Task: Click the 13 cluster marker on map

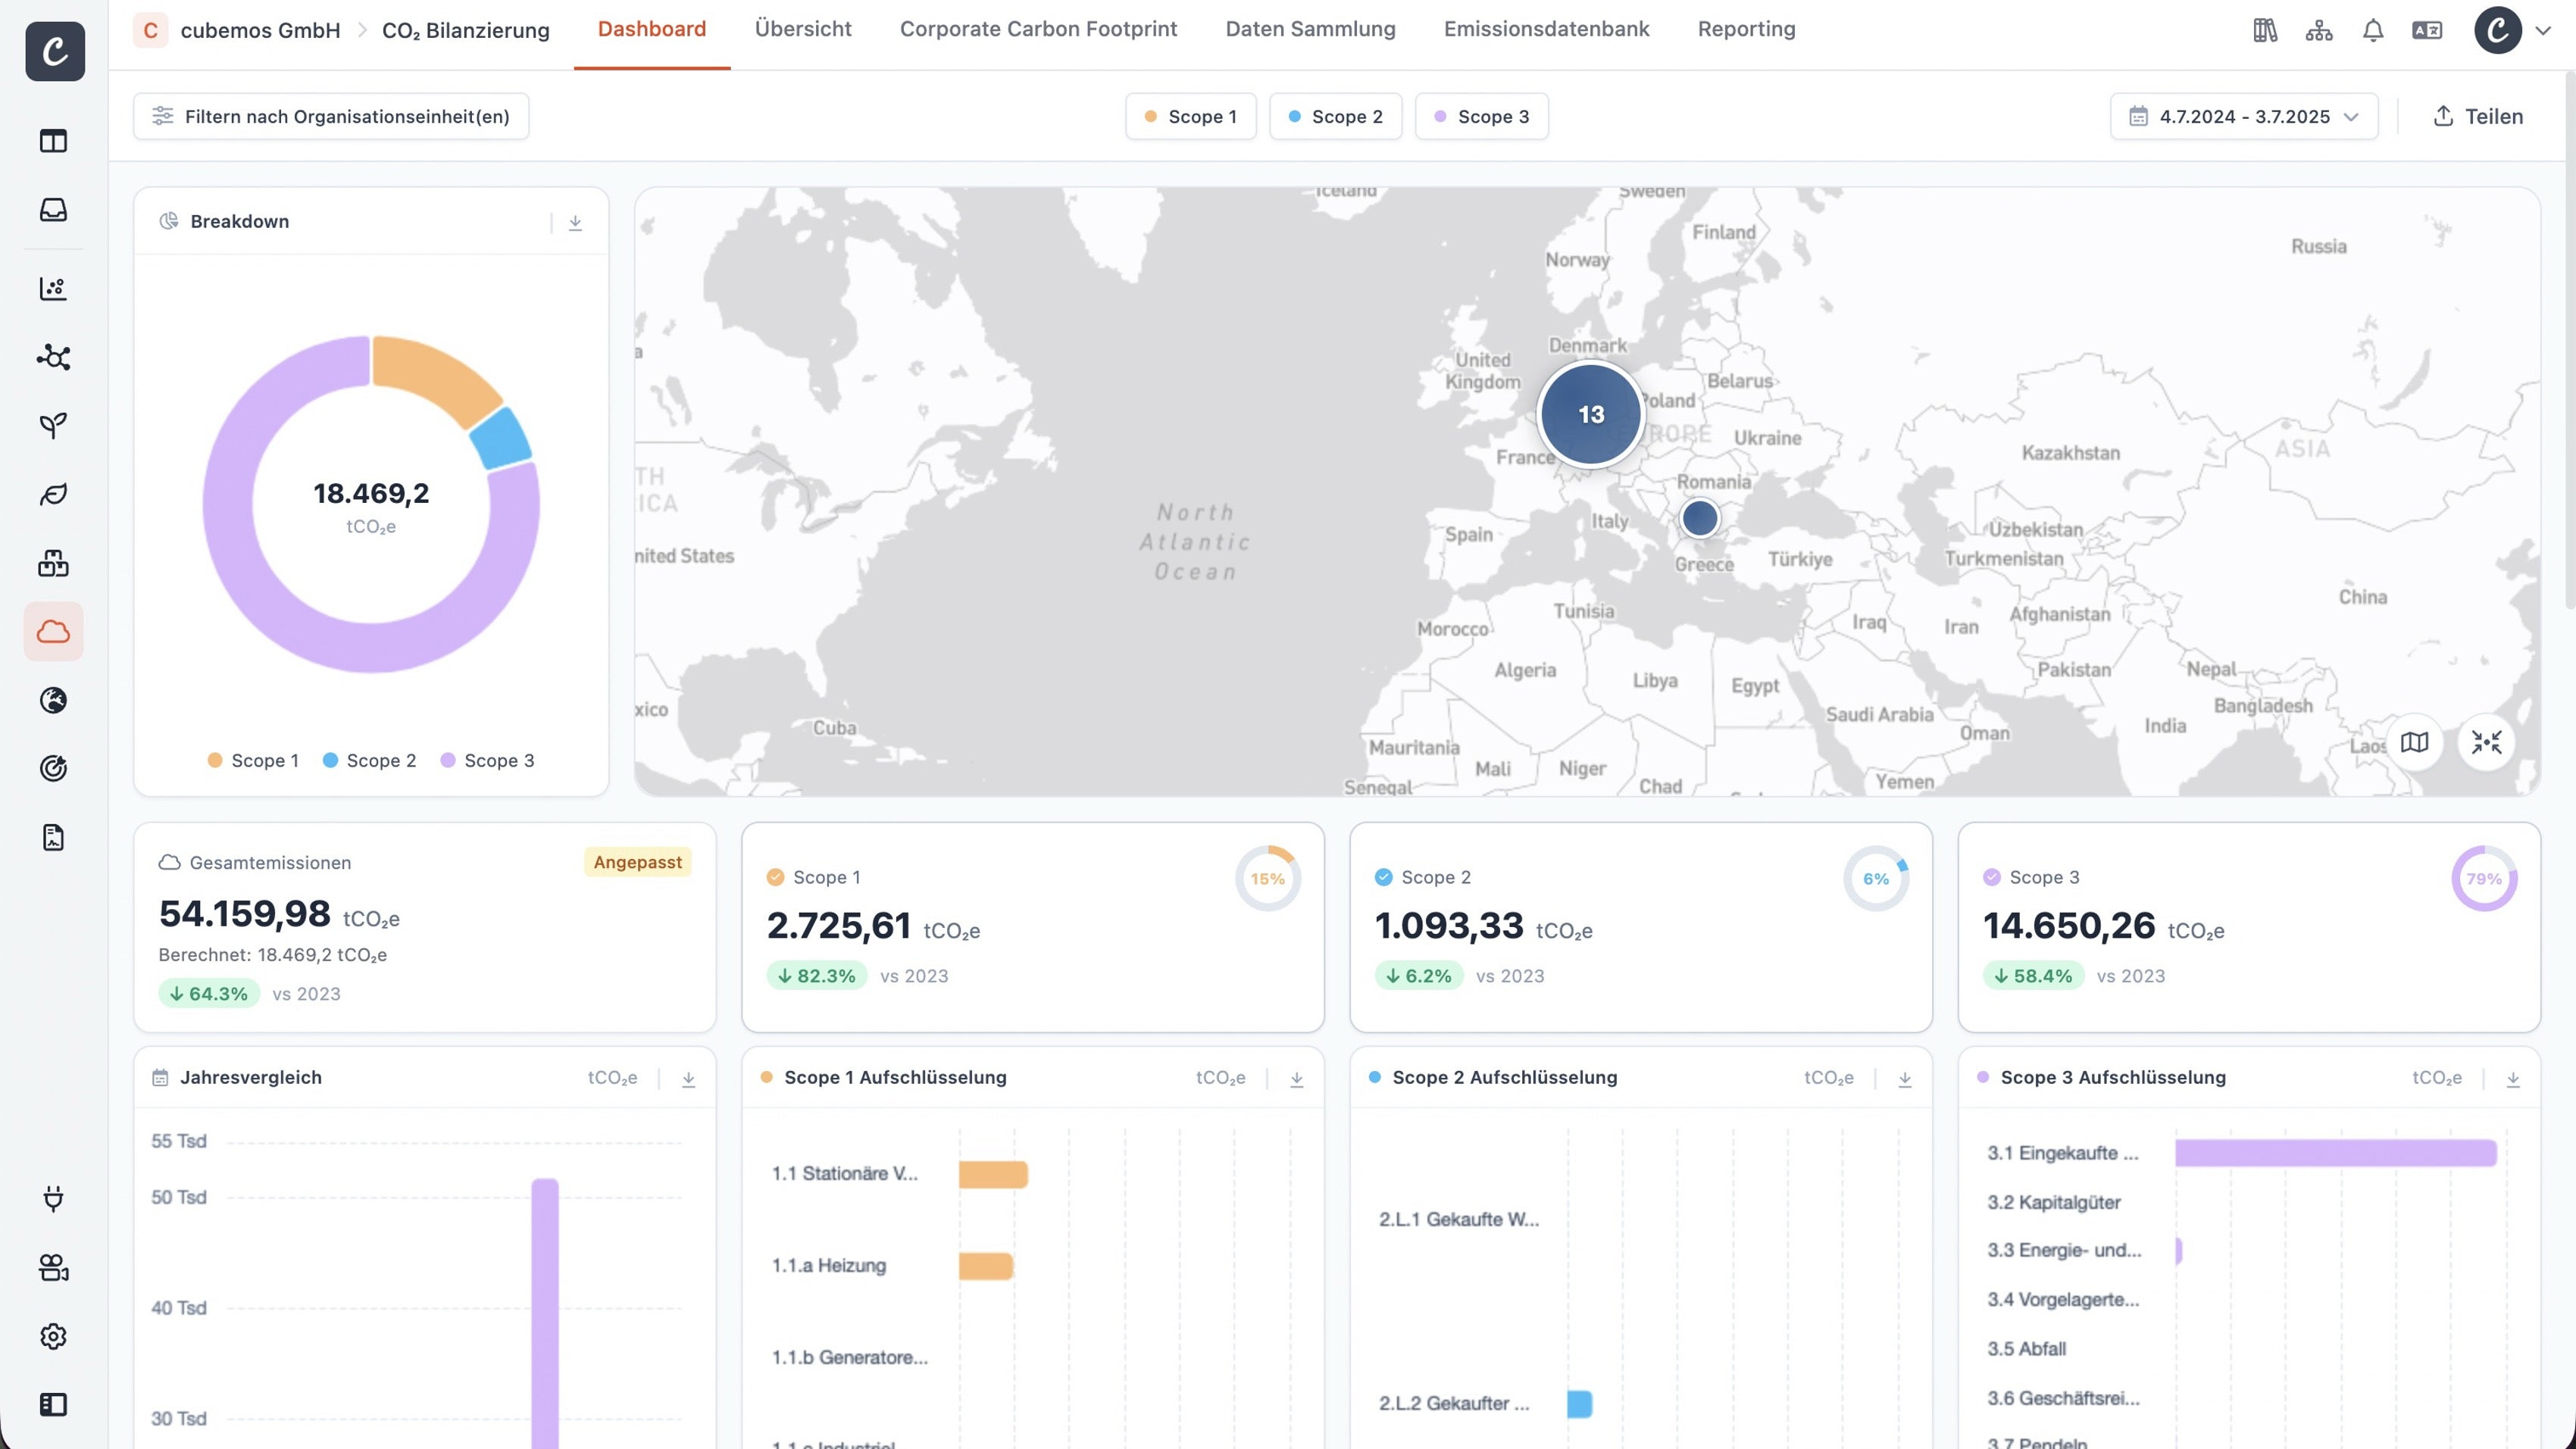Action: coord(1590,414)
